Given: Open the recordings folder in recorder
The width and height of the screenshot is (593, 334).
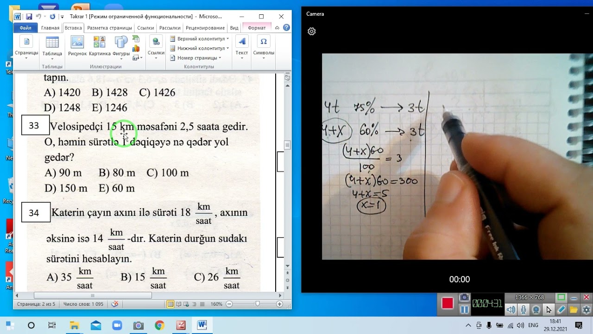Looking at the screenshot, I should click(x=574, y=309).
